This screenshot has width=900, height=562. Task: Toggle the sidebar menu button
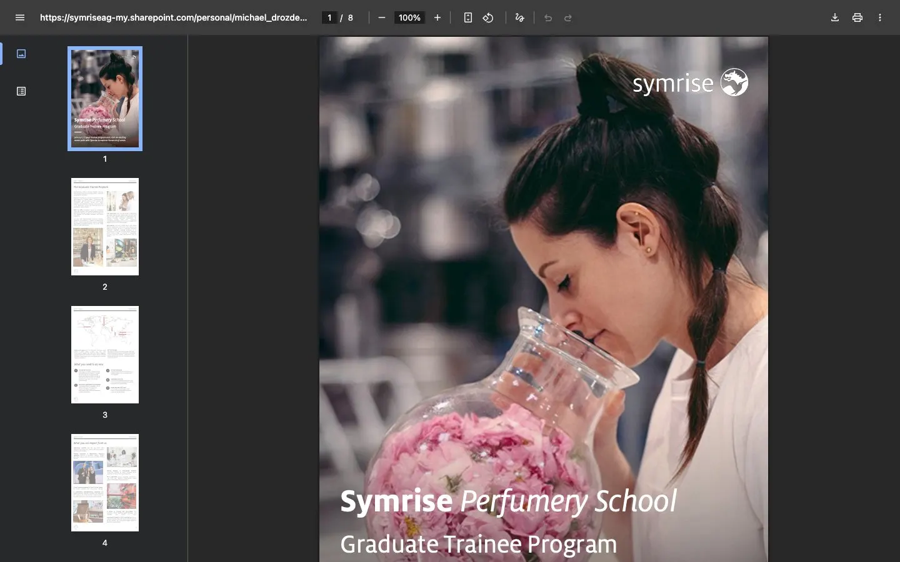coord(20,17)
